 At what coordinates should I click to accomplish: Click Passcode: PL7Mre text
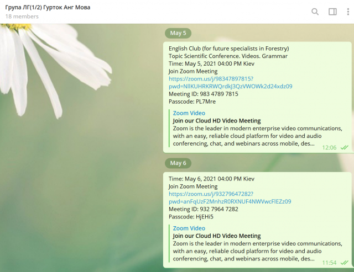point(192,102)
